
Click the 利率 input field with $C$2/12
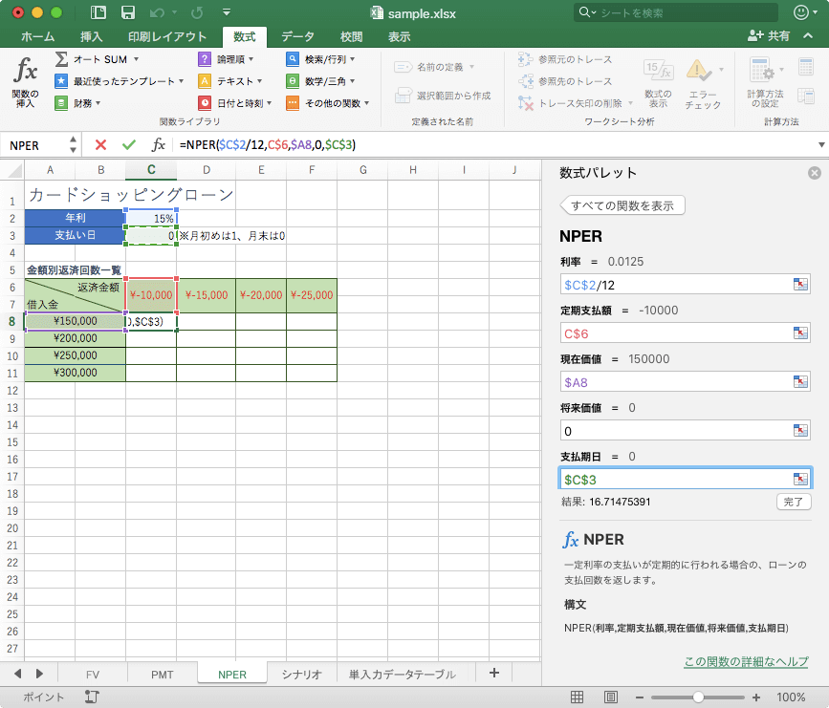pyautogui.click(x=686, y=285)
